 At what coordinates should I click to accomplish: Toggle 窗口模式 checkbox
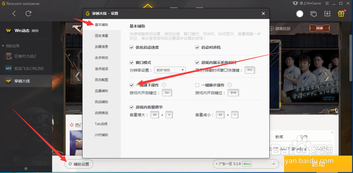coord(131,62)
